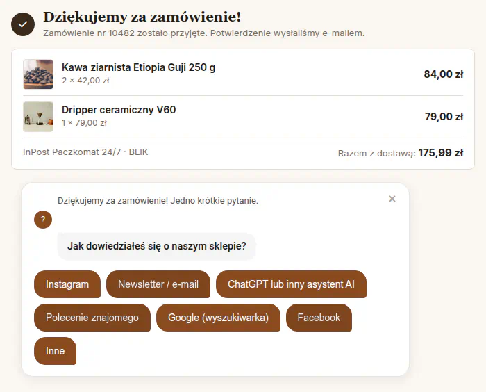
Task: Choose the Inne option
Action: (x=55, y=351)
